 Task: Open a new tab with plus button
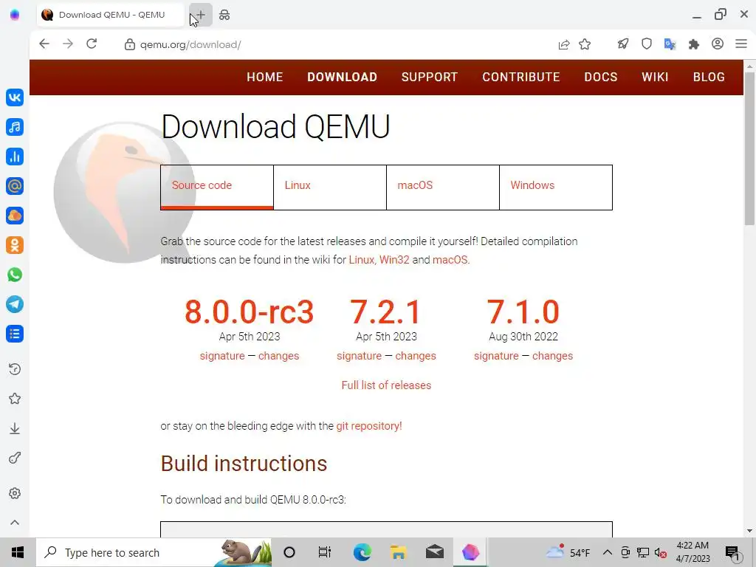click(x=201, y=15)
